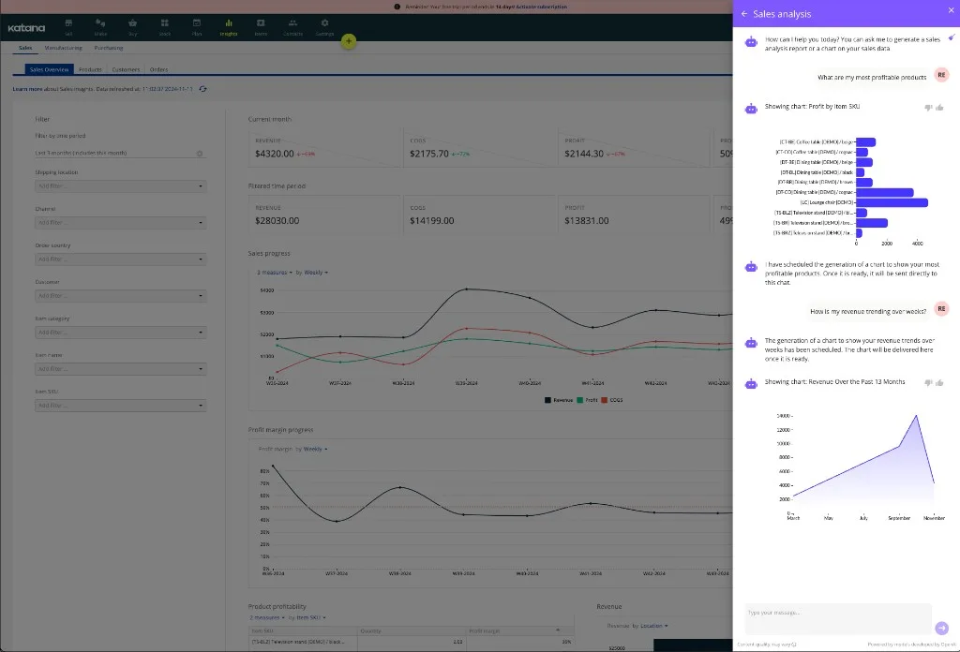This screenshot has height=652, width=960.
Task: Click the chat message input field
Action: click(838, 617)
